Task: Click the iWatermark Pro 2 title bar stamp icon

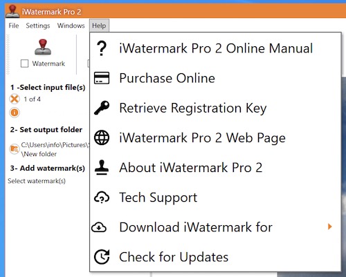Action: pos(12,11)
